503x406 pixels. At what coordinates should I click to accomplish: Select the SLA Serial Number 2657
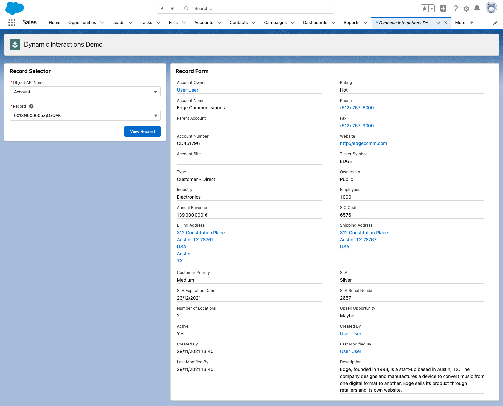click(x=346, y=298)
